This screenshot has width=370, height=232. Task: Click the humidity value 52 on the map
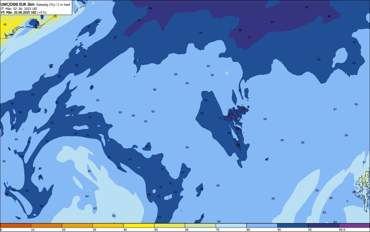55,16
